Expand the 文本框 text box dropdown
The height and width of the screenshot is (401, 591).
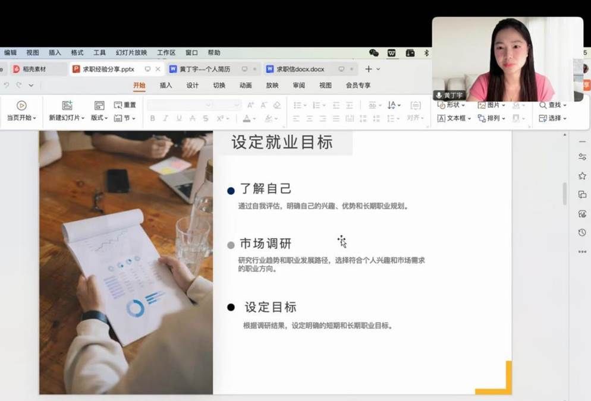pos(454,118)
